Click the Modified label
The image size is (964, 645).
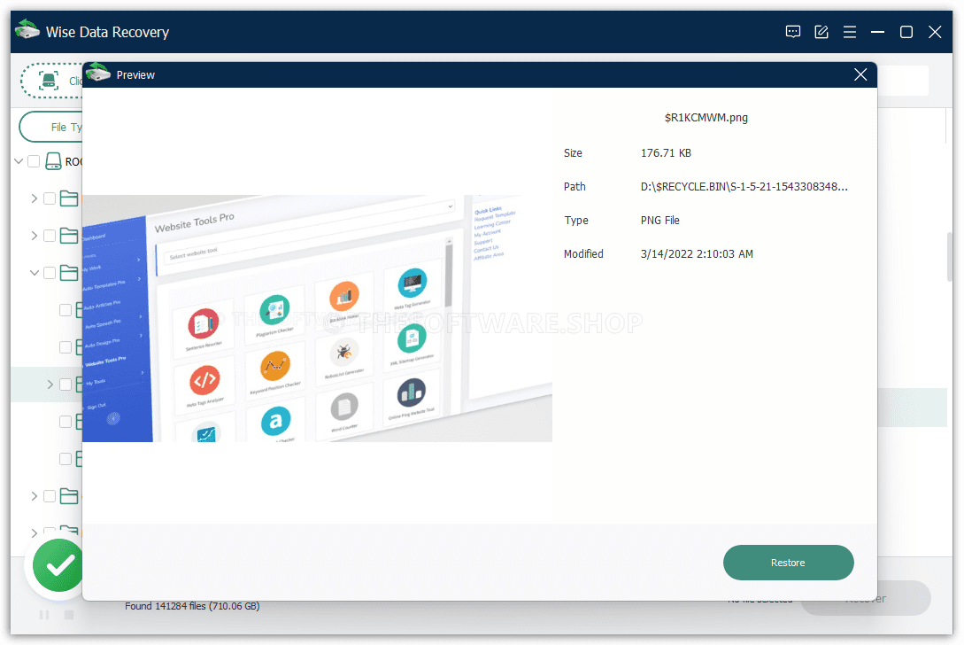pos(583,253)
